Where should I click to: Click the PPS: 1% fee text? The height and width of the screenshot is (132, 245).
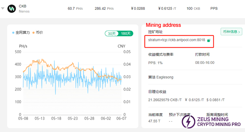tap(155, 63)
